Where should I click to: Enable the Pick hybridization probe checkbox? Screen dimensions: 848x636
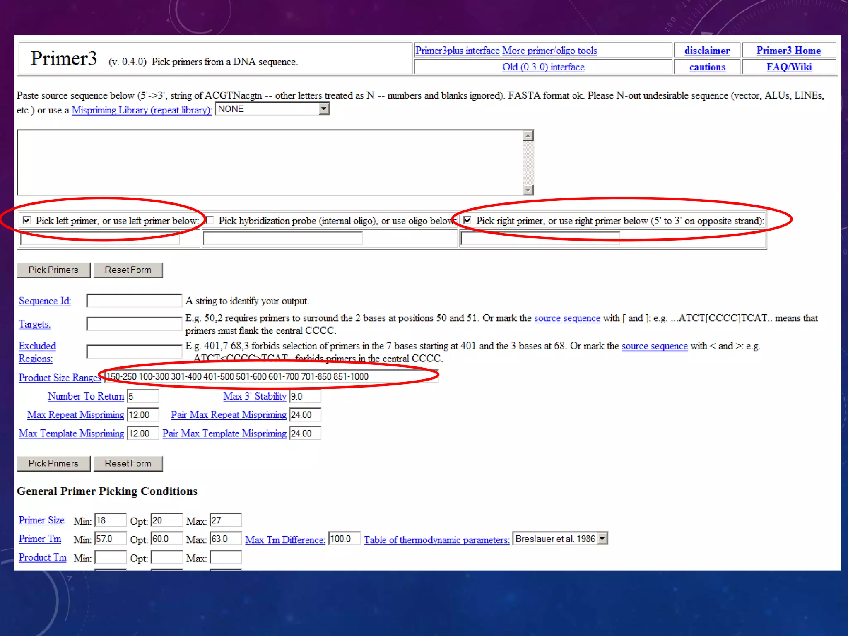click(210, 220)
